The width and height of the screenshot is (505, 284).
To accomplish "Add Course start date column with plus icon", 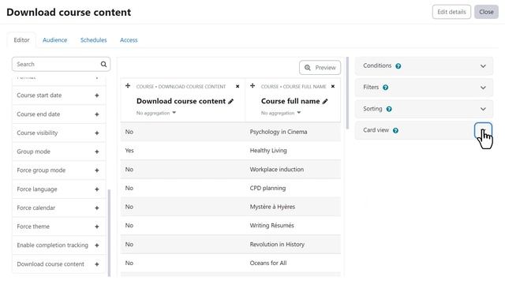I will click(x=96, y=95).
